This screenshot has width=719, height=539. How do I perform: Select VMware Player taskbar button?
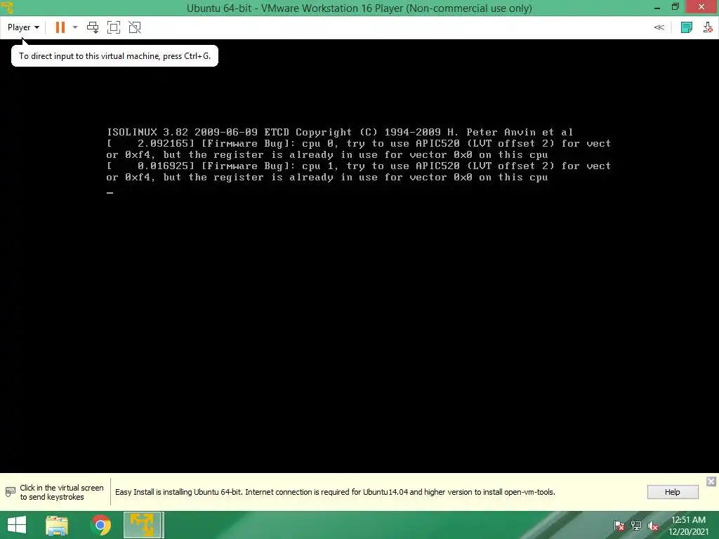(x=143, y=525)
